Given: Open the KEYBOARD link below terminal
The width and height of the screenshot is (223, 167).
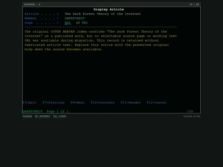Looking at the screenshot, I should [x=27, y=116].
